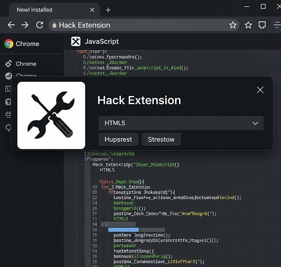Viewport: 281px width, 267px height.
Task: Expand the HTML5 dropdown
Action: click(x=181, y=123)
